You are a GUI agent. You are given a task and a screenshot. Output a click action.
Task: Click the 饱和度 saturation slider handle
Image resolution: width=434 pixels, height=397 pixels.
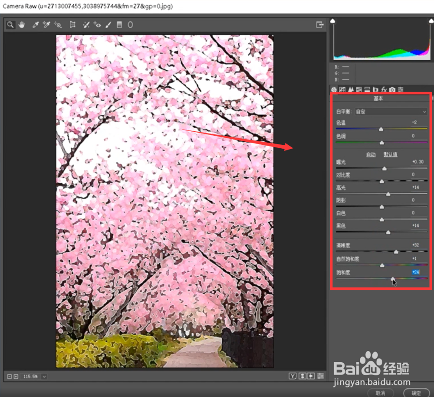coord(393,279)
